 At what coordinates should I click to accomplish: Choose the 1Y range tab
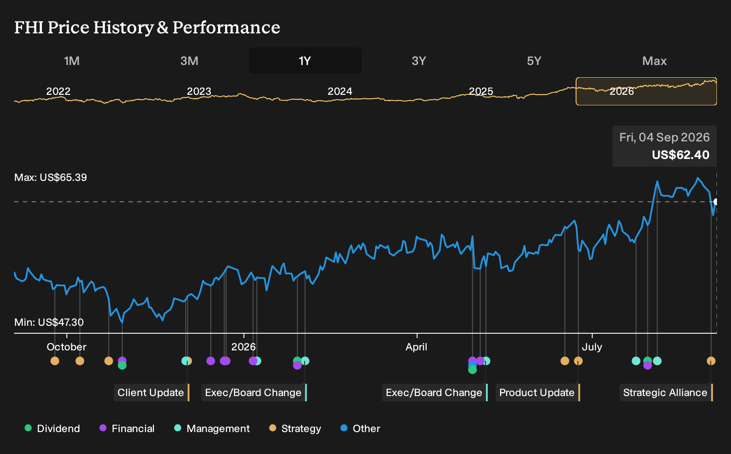(x=305, y=61)
